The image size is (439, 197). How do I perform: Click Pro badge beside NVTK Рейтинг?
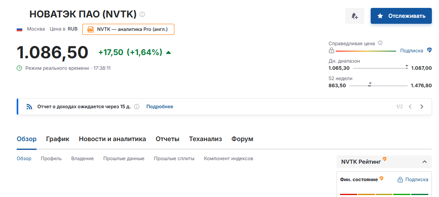(385, 159)
